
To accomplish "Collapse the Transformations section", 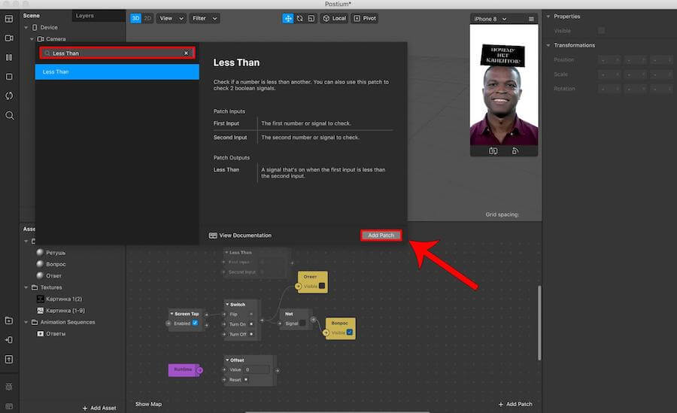I will [x=548, y=45].
